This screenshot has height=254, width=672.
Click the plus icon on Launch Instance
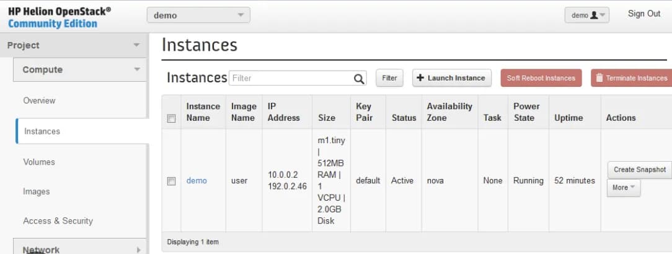click(420, 78)
